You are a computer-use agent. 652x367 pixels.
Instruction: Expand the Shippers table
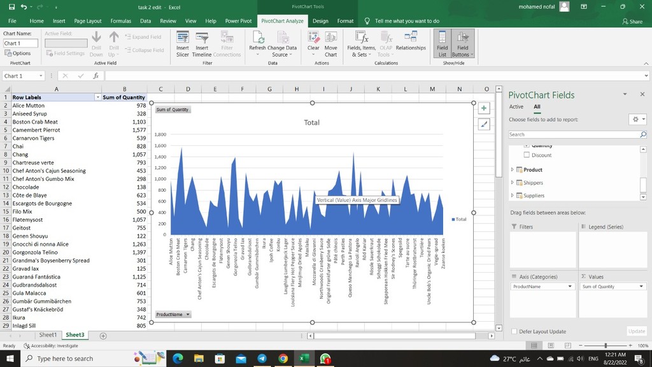(x=513, y=183)
